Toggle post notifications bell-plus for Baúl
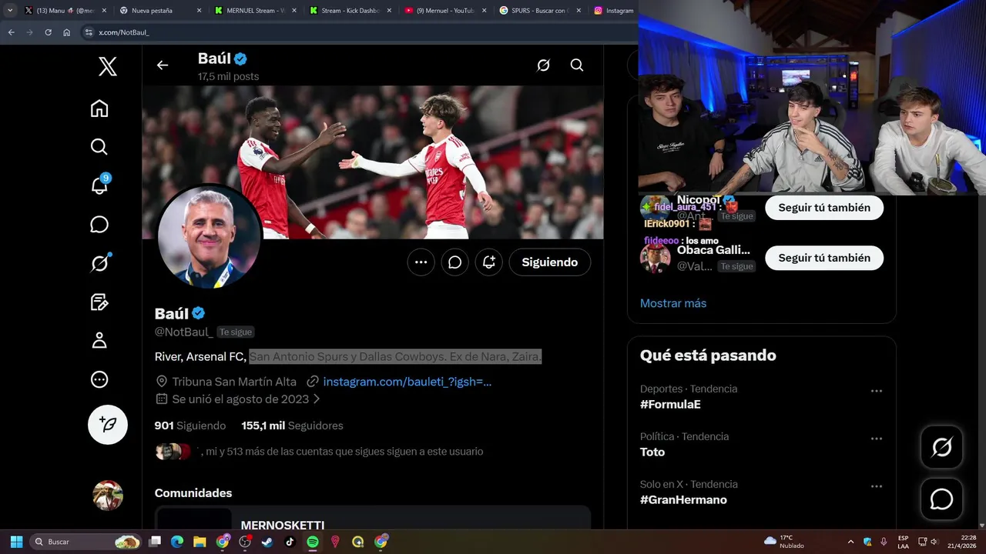The image size is (986, 554). tap(488, 262)
